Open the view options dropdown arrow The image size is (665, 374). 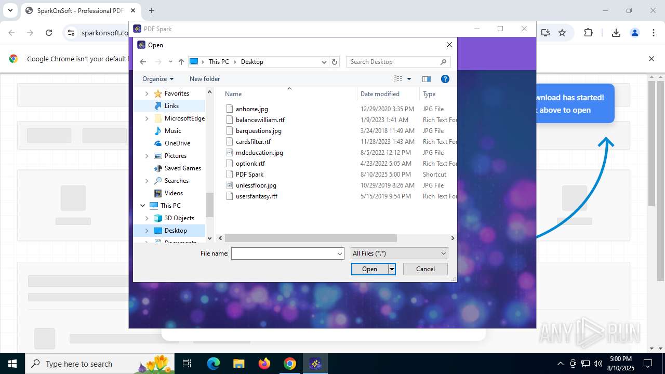409,79
